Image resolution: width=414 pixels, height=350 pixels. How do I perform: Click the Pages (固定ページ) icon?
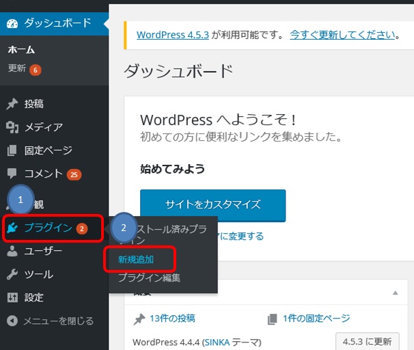tap(12, 150)
